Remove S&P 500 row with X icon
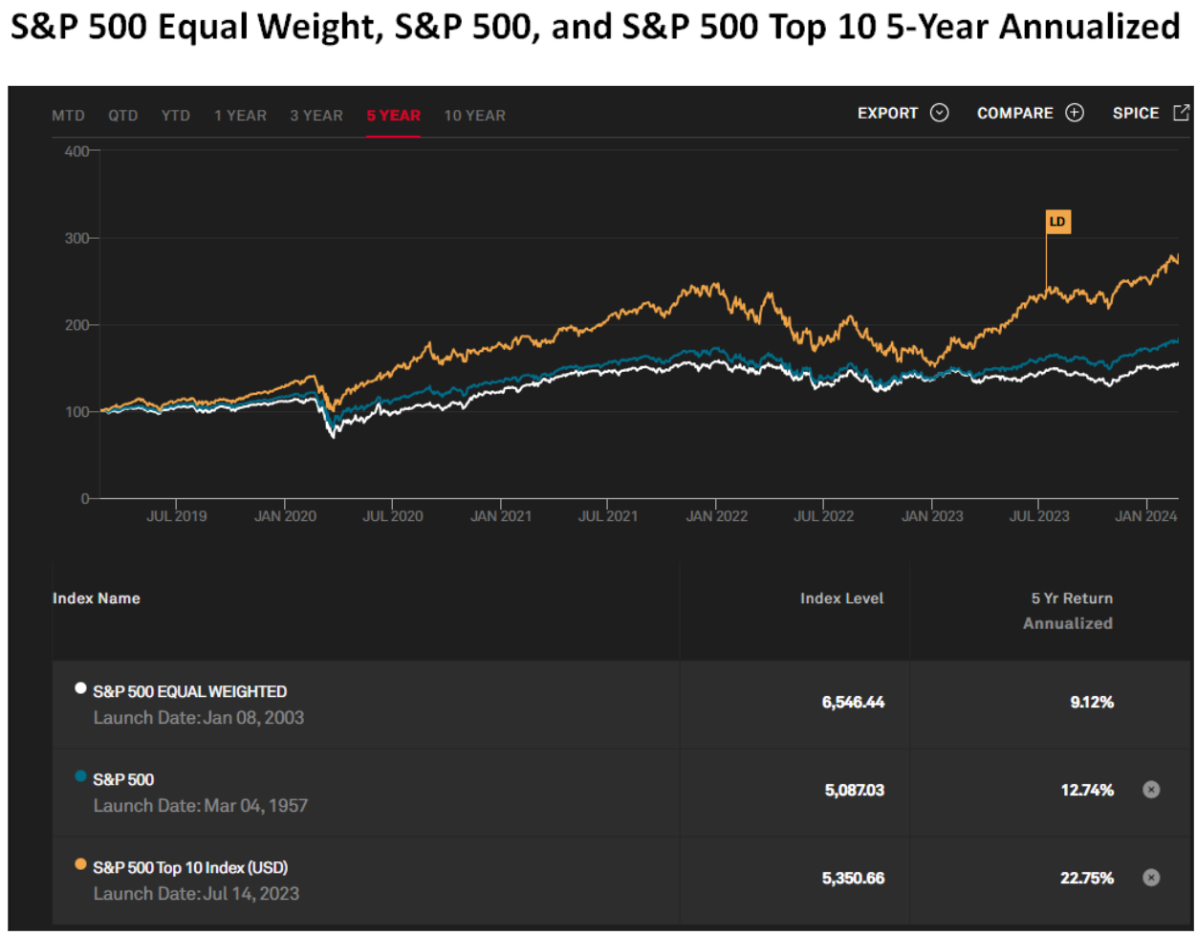 click(1151, 790)
